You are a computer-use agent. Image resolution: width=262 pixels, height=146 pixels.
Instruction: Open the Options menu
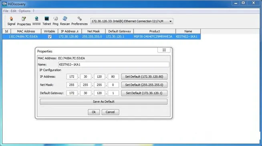click(x=24, y=11)
